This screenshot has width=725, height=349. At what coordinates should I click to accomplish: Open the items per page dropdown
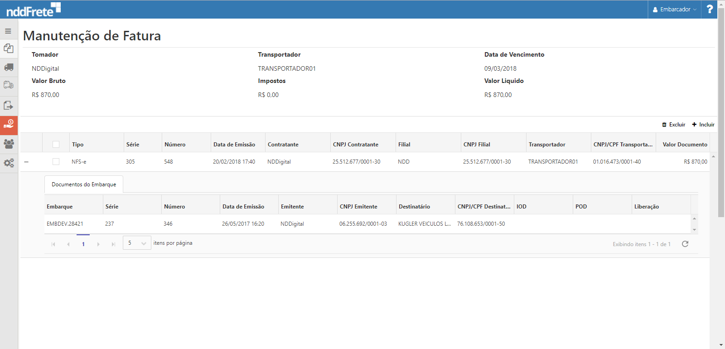point(137,243)
